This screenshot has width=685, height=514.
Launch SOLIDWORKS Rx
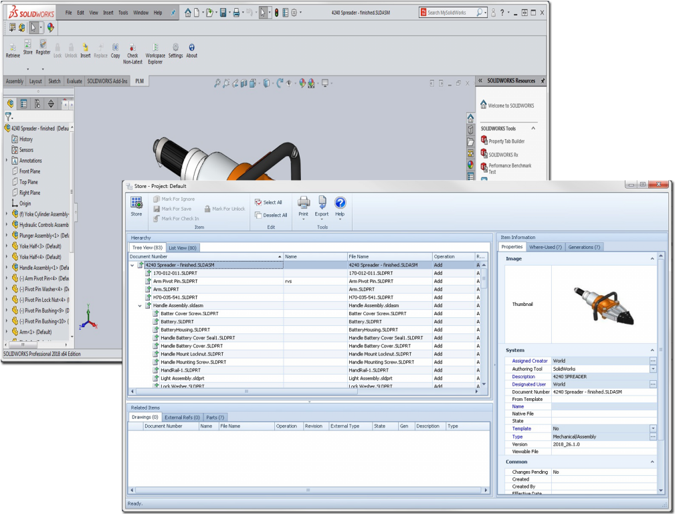[x=499, y=154]
